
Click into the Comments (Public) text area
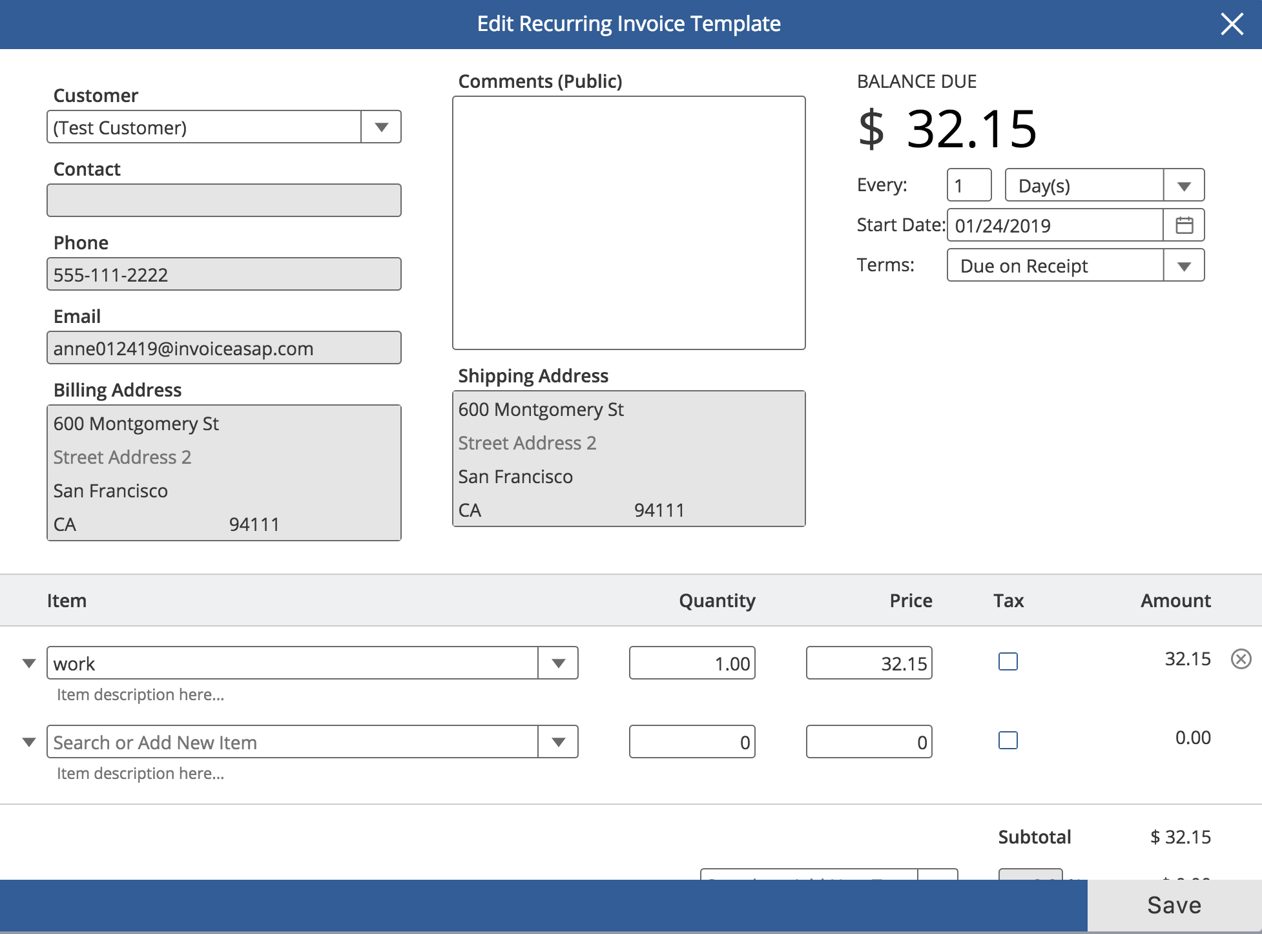click(x=628, y=223)
